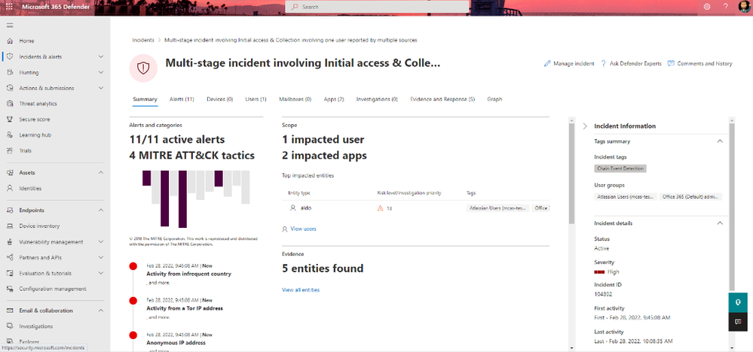Image resolution: width=753 pixels, height=352 pixels.
Task: Click the Chain Event Detection tag
Action: click(x=620, y=168)
